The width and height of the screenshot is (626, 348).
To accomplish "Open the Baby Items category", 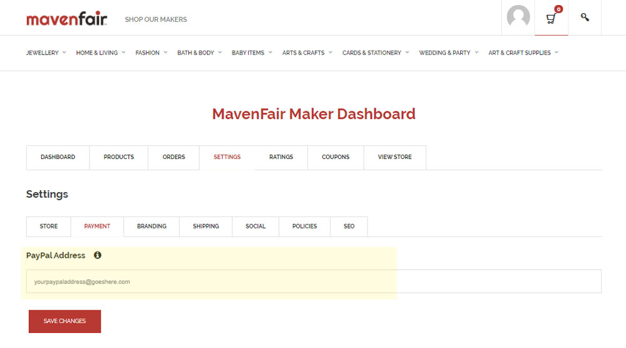I will (x=248, y=53).
